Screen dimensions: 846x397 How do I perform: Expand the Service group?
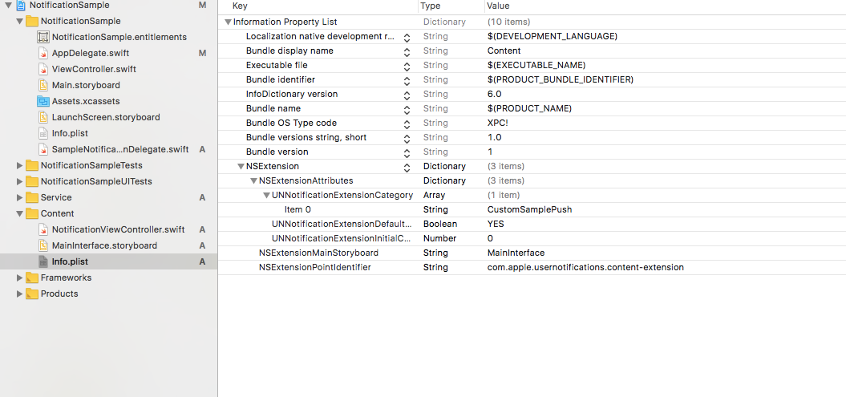20,197
